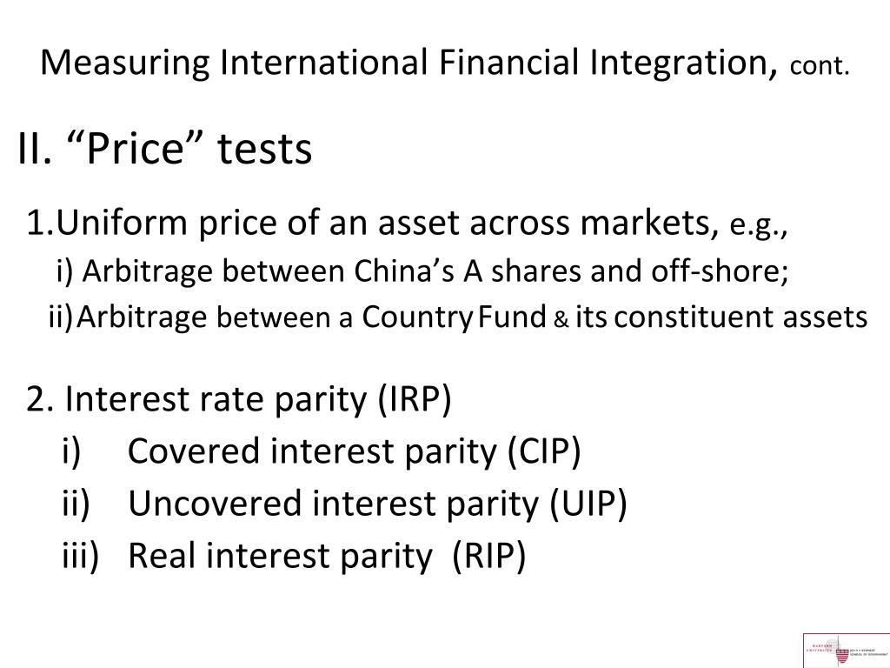Image resolution: width=890 pixels, height=668 pixels.
Task: Click the small 'e.g.,' text
Action: (x=758, y=226)
